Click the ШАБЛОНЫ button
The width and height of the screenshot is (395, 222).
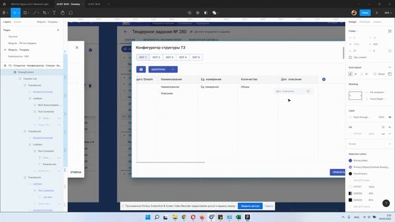[x=158, y=70]
